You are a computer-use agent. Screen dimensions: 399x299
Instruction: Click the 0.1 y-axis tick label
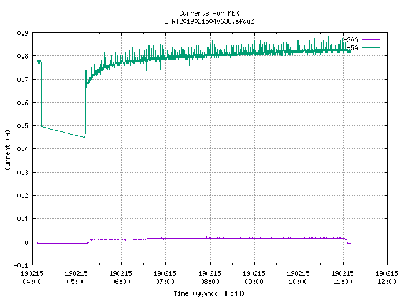(22, 219)
